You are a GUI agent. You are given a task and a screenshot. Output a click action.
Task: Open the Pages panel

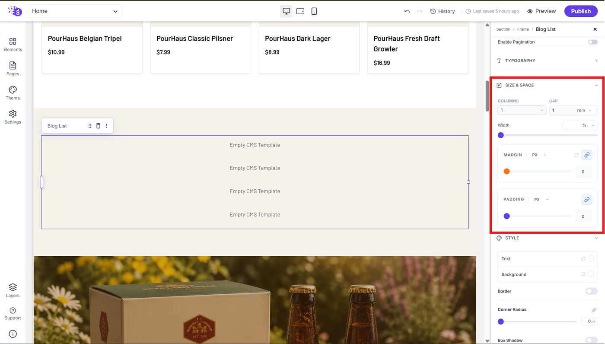point(13,68)
